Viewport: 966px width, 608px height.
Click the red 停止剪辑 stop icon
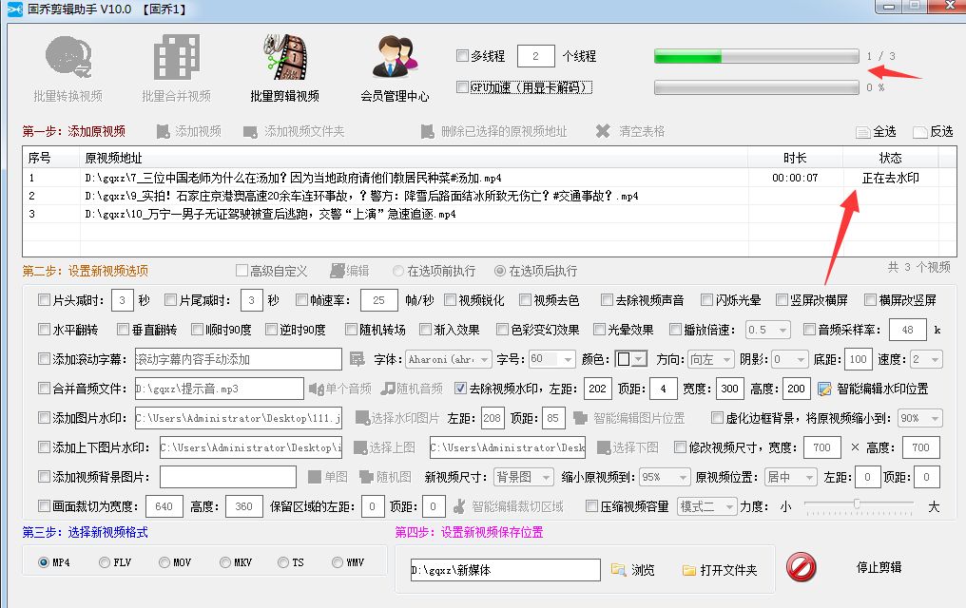point(801,567)
